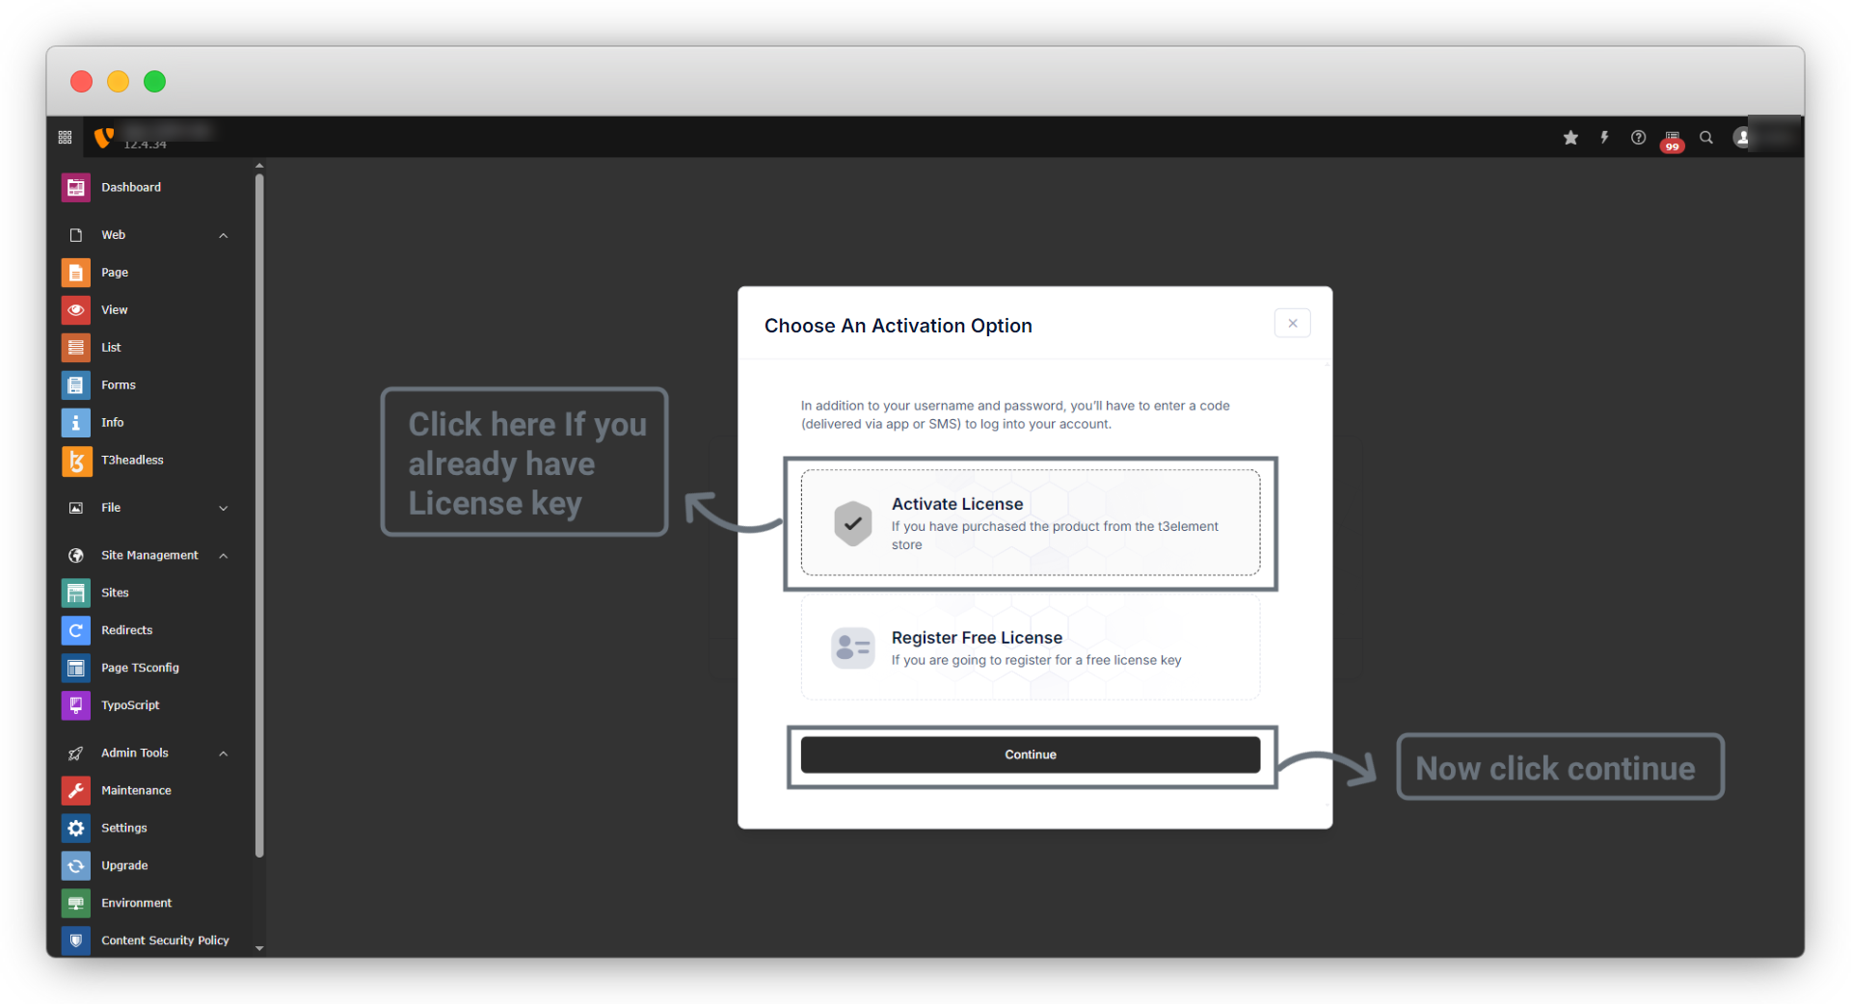Viewport: 1851px width, 1004px height.
Task: Click the Dashboard module icon
Action: click(75, 188)
